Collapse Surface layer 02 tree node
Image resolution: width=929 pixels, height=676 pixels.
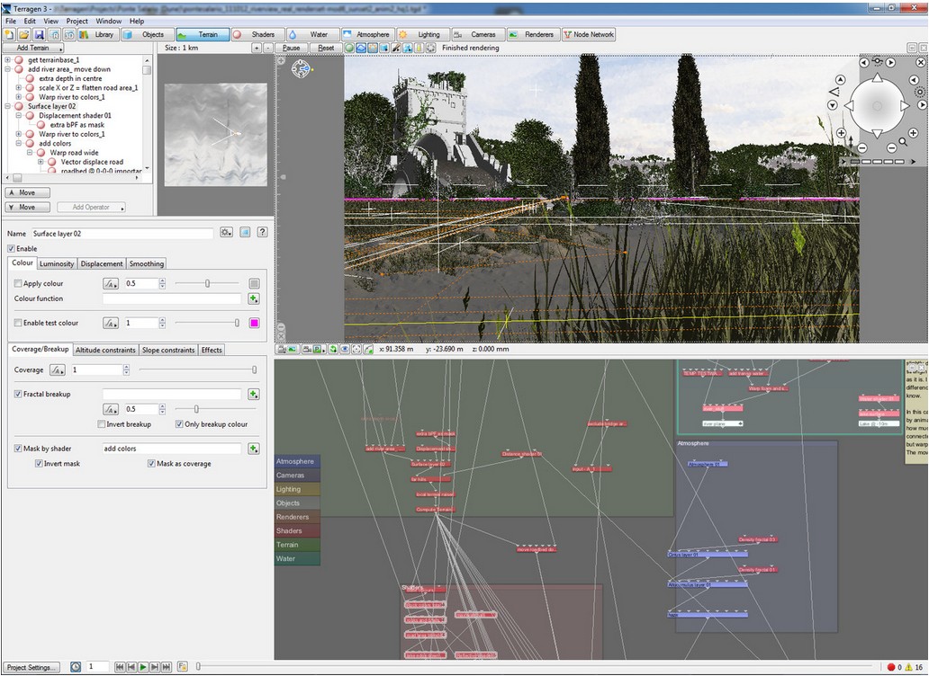pyautogui.click(x=8, y=106)
